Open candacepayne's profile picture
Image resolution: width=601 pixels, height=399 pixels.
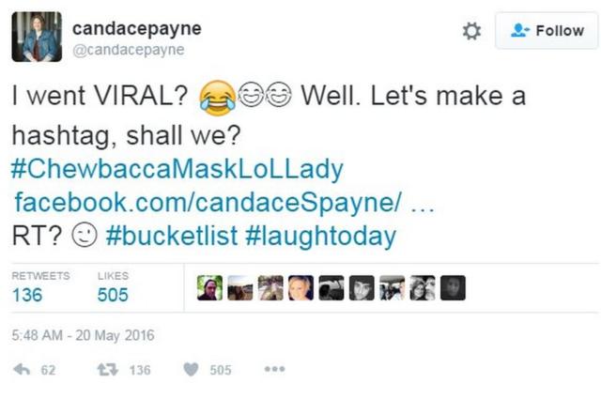point(37,37)
